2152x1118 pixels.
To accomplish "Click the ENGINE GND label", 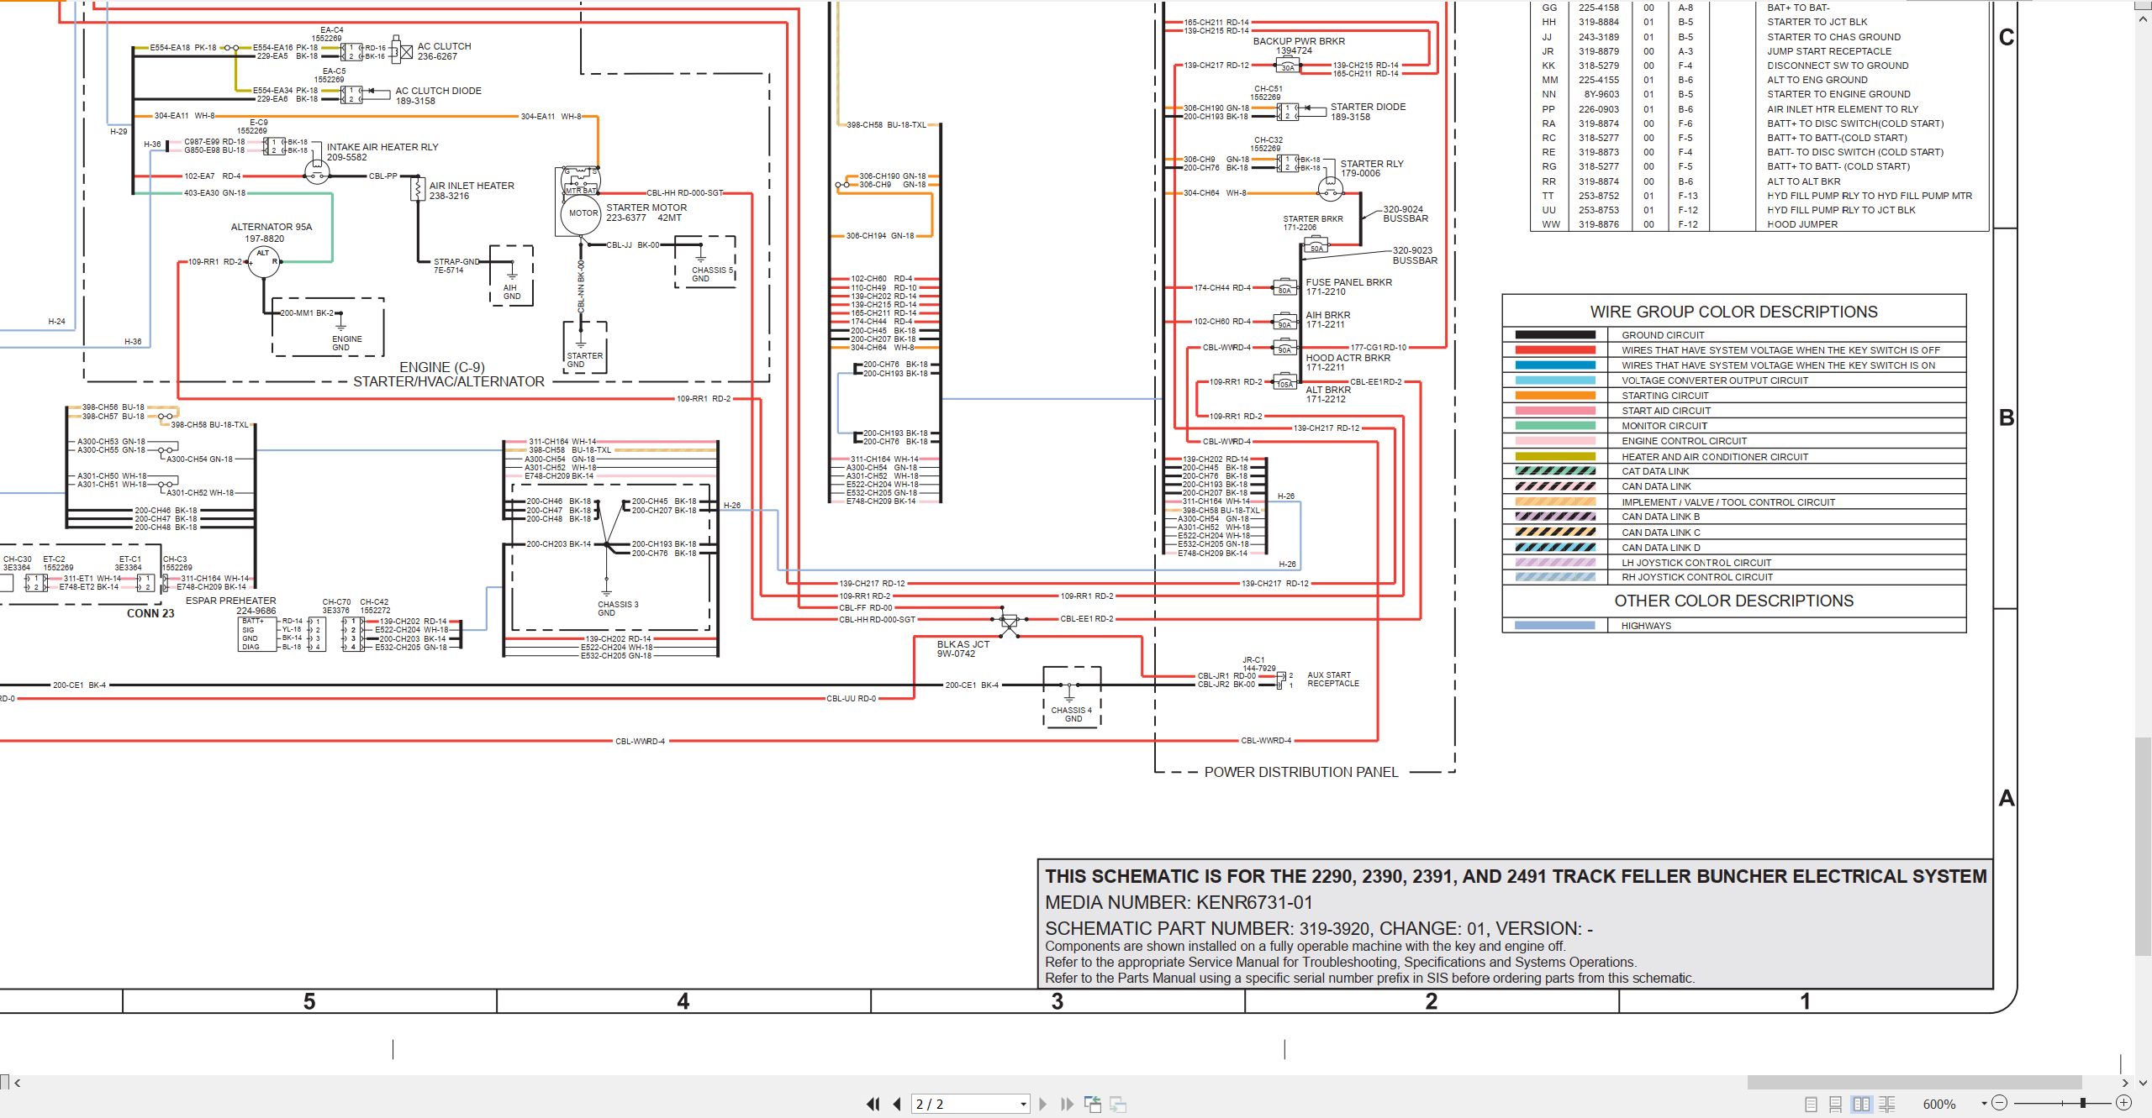I will pos(346,344).
